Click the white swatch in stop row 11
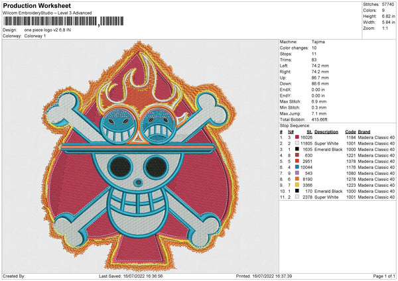The width and height of the screenshot is (398, 281). (297, 197)
